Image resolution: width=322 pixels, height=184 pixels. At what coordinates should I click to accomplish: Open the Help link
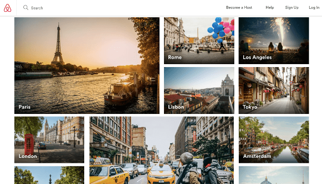[269, 7]
